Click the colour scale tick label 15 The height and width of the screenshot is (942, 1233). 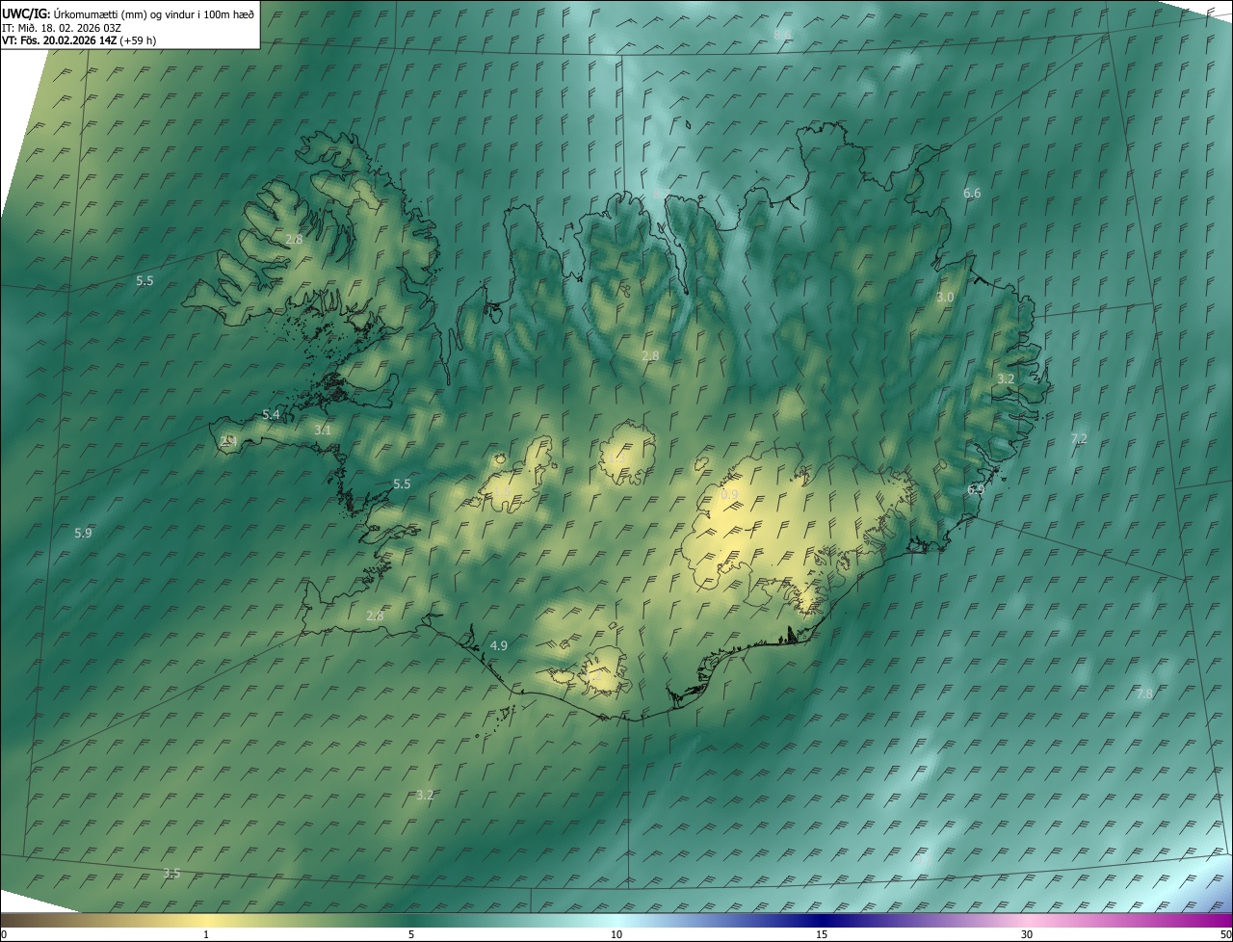(x=822, y=934)
